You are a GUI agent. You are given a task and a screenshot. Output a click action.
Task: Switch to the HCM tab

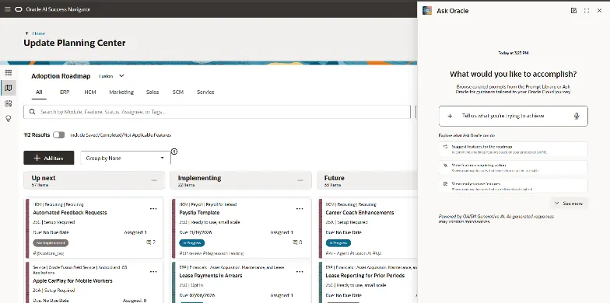(x=90, y=92)
